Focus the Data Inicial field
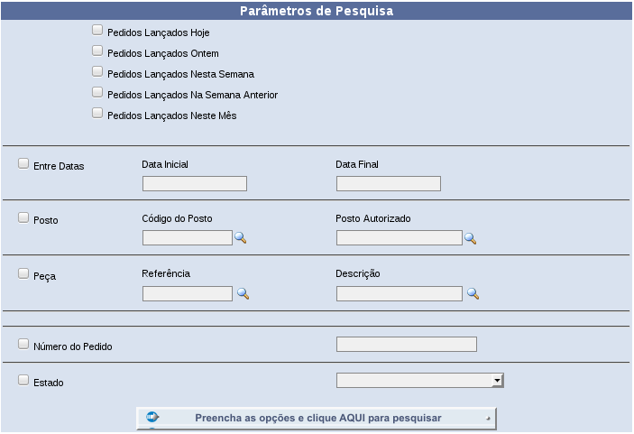Image resolution: width=634 pixels, height=434 pixels. click(195, 184)
